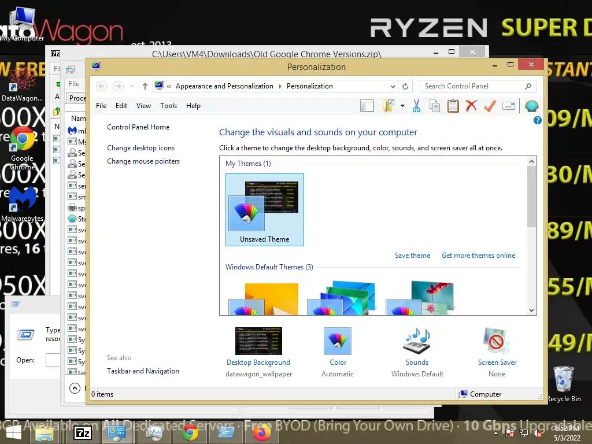
Task: Click the search magnifier icon
Action: tap(528, 86)
